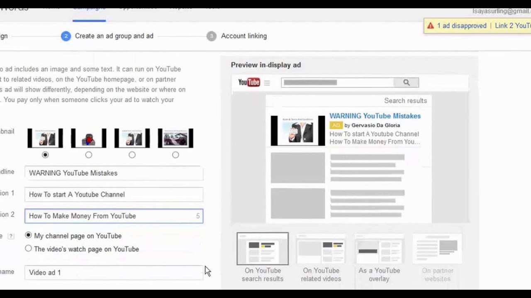Open the Link 2 YouTube alert link

(513, 26)
